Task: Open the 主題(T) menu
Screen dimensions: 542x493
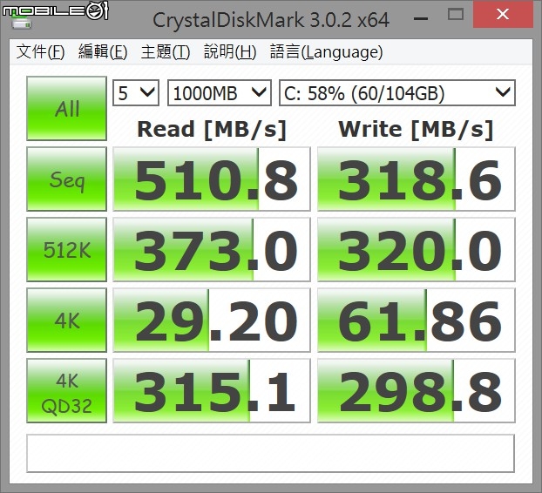Action: click(x=166, y=51)
